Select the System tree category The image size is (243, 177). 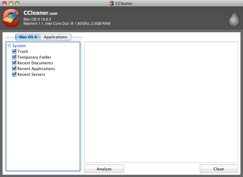[19, 46]
